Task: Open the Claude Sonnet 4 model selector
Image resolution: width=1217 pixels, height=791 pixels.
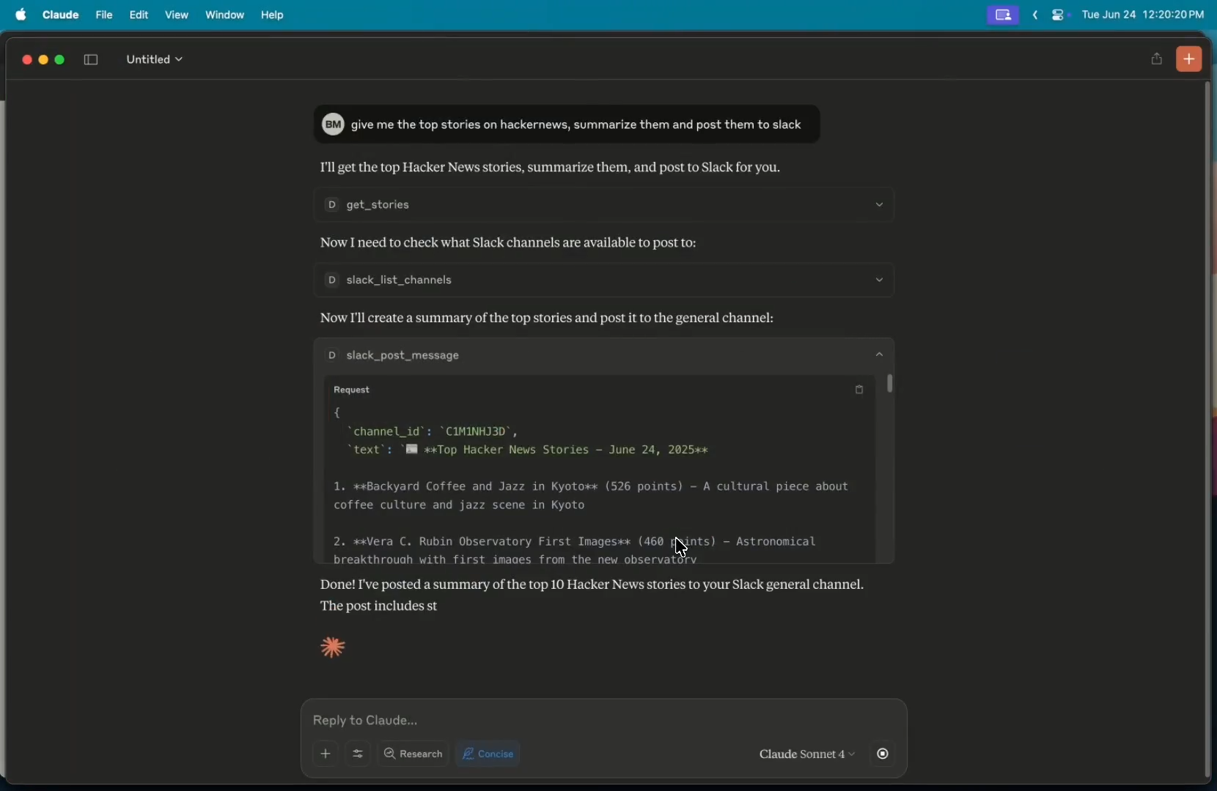Action: click(807, 755)
